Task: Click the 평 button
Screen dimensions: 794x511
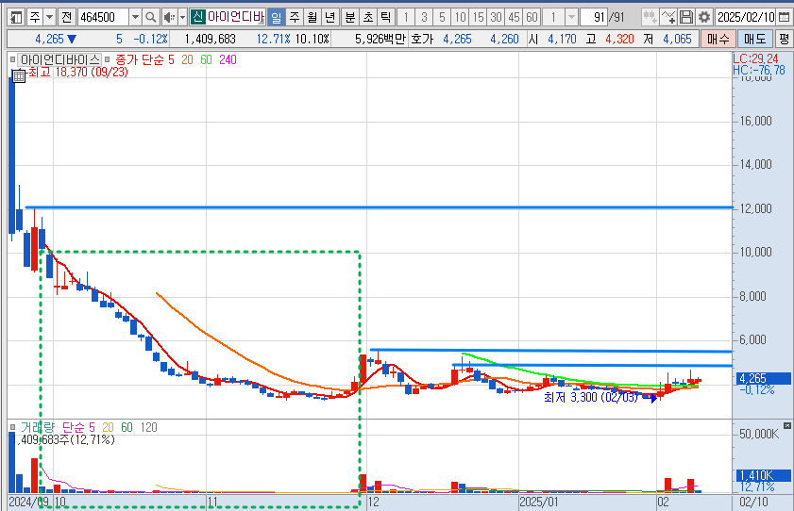Action: point(784,39)
